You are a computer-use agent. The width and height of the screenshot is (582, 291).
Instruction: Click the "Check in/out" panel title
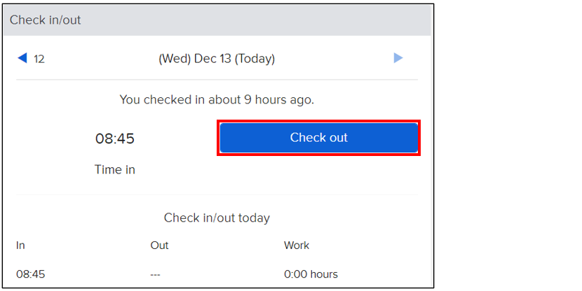tap(46, 20)
